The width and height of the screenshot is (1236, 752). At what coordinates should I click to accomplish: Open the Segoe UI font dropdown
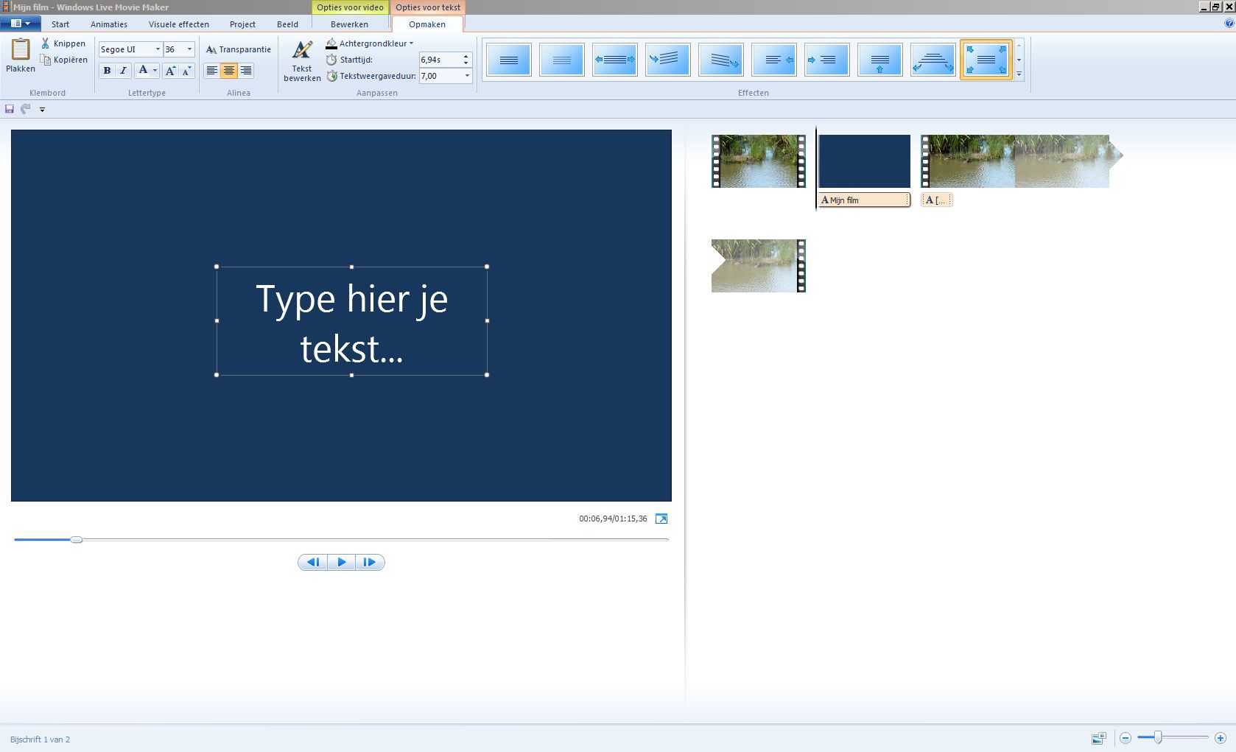click(158, 49)
